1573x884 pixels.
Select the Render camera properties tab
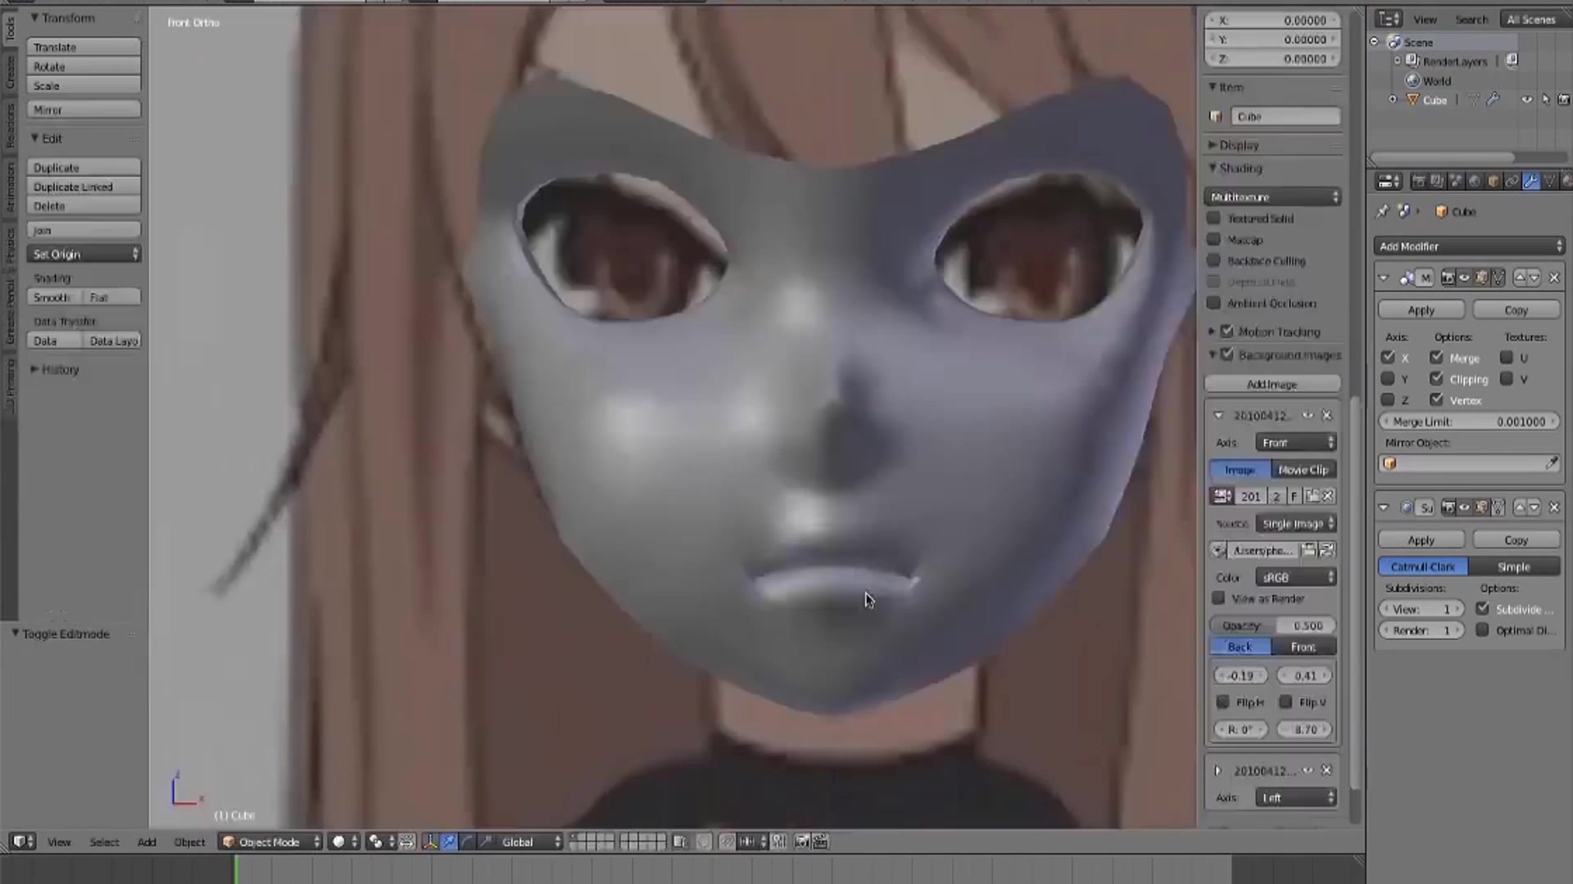(x=1418, y=182)
